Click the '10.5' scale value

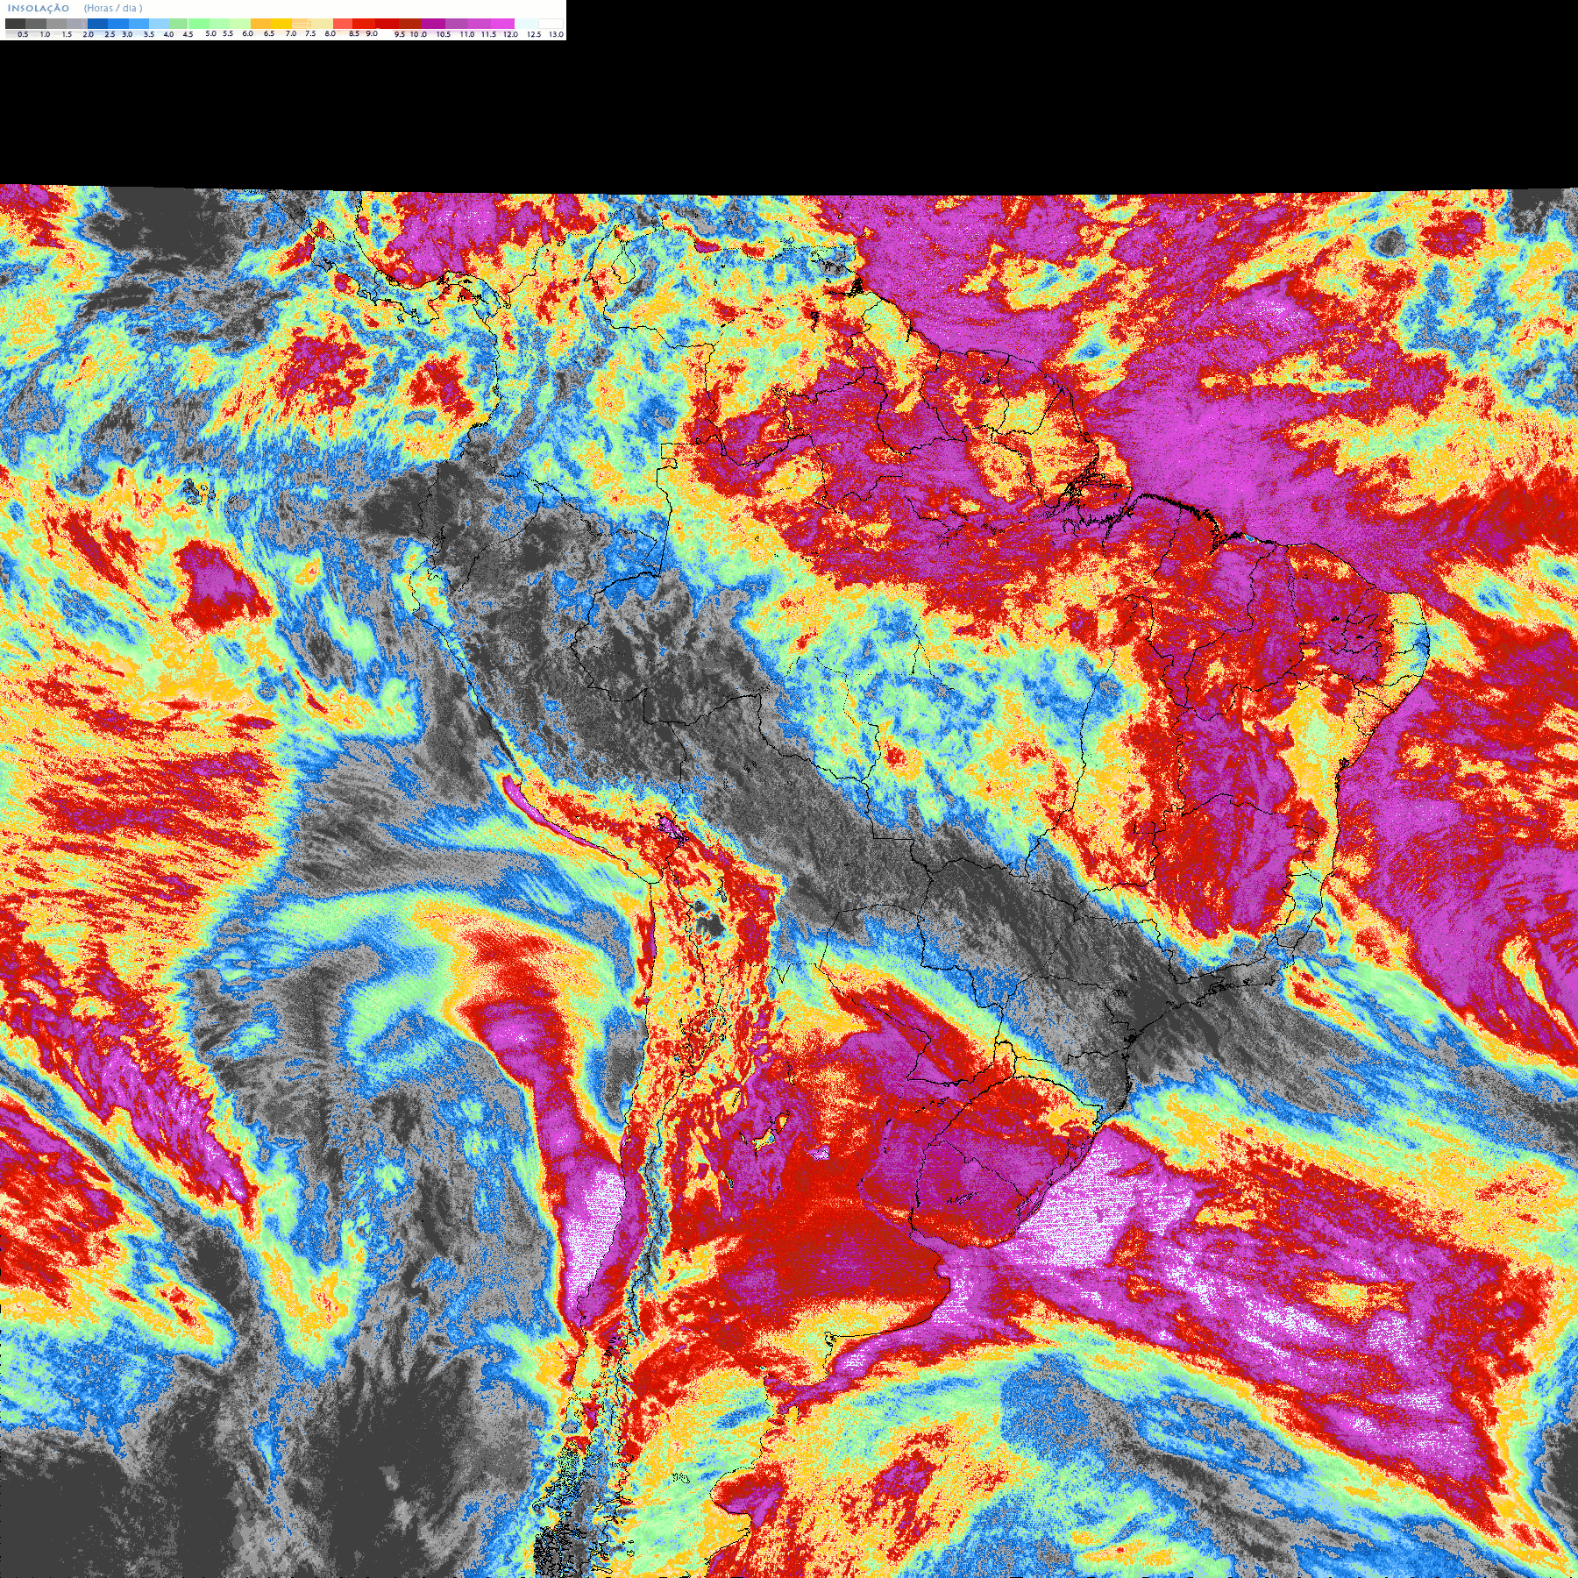(x=444, y=34)
